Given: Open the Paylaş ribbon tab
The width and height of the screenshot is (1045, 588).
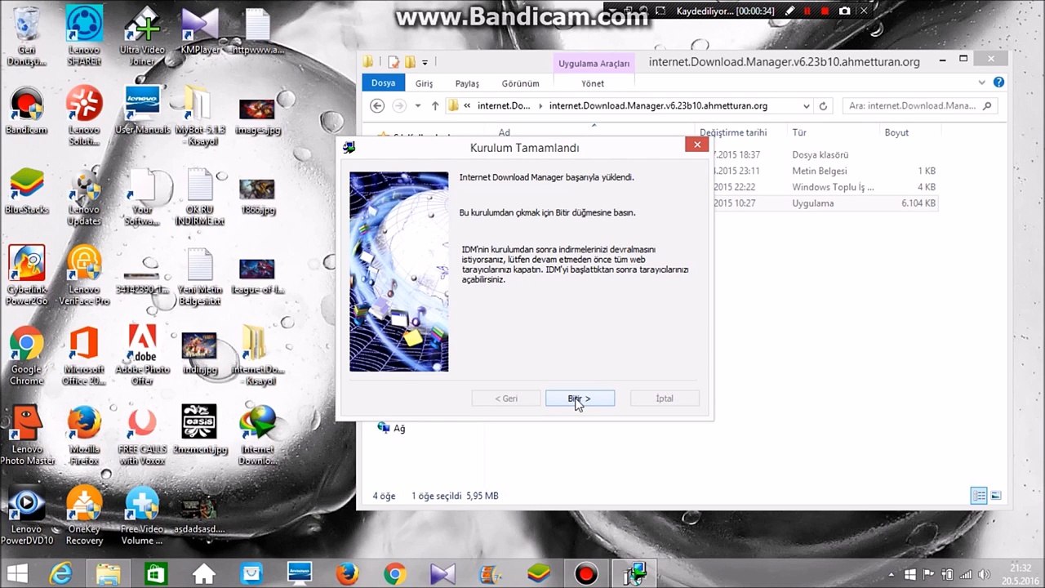Looking at the screenshot, I should [x=467, y=83].
